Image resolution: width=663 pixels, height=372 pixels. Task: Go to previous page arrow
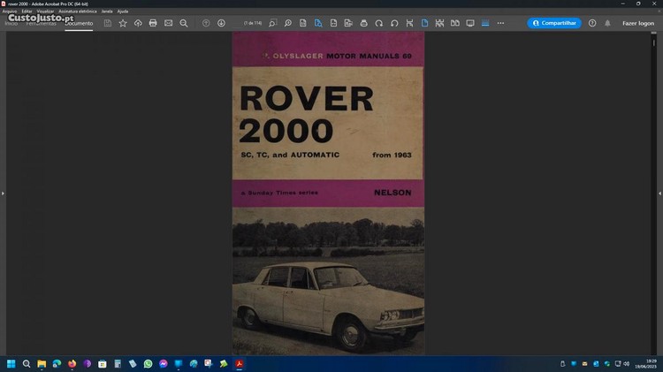click(x=206, y=23)
